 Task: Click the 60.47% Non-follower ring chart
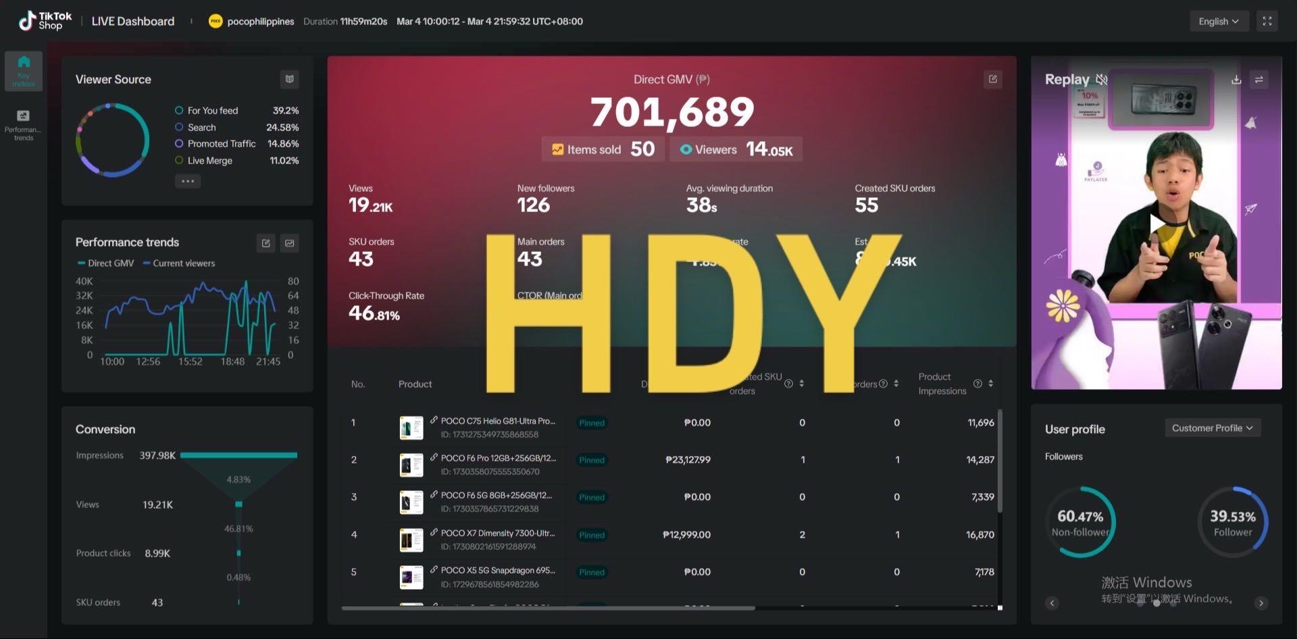[x=1080, y=522]
